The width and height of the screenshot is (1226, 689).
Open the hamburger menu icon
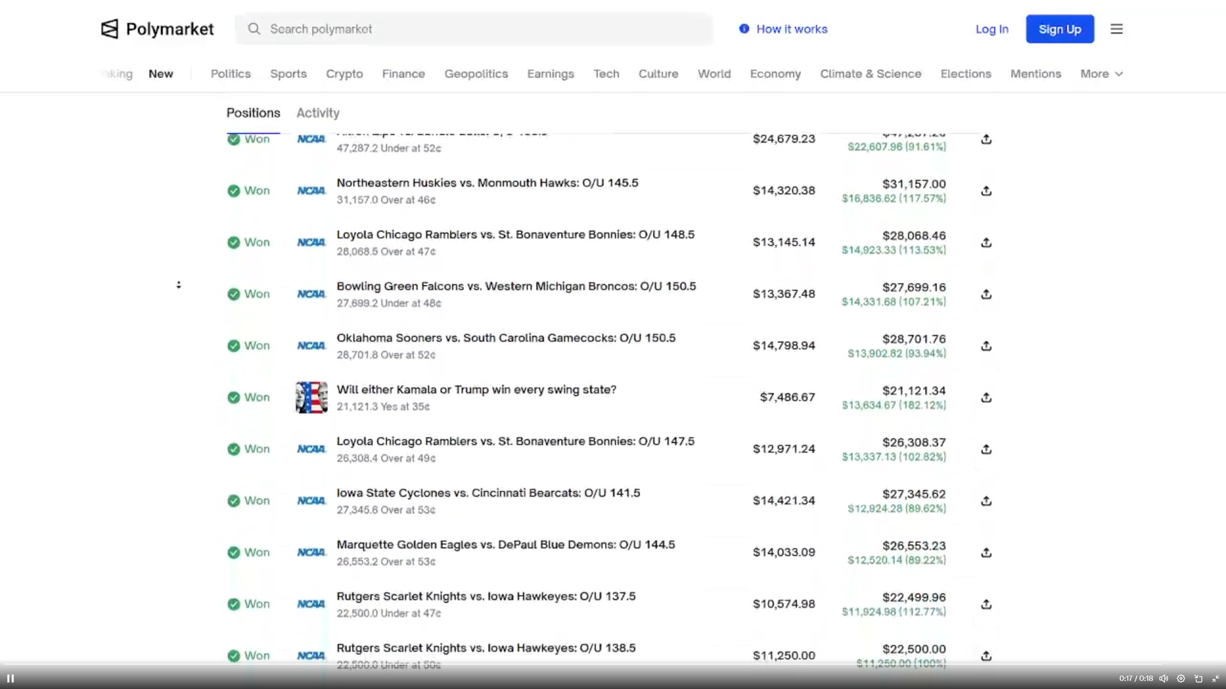click(x=1116, y=29)
